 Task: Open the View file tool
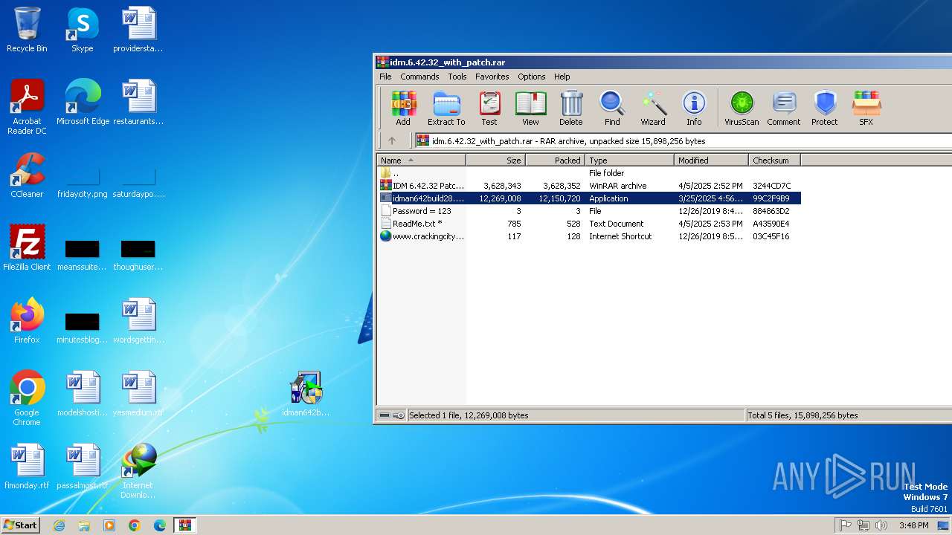click(x=530, y=108)
